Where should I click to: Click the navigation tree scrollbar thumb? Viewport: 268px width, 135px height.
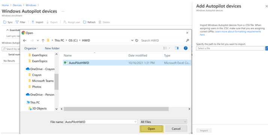56,82
